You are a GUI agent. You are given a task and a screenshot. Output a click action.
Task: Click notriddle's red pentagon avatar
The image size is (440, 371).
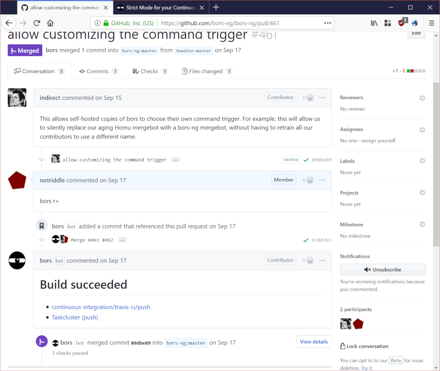pyautogui.click(x=17, y=180)
